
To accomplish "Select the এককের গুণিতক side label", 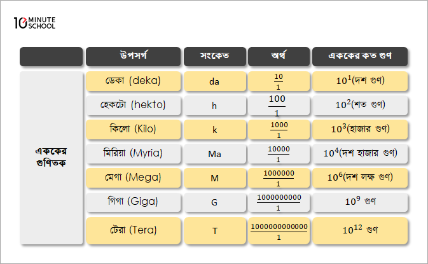I will (x=52, y=157).
